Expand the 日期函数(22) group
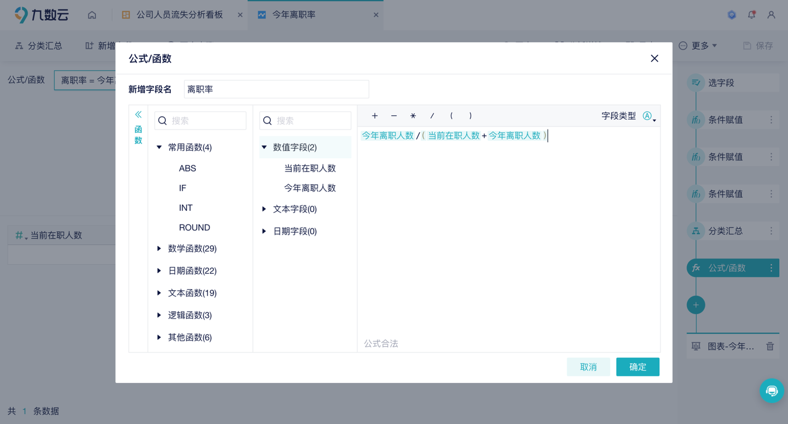Viewport: 788px width, 424px height. [159, 271]
